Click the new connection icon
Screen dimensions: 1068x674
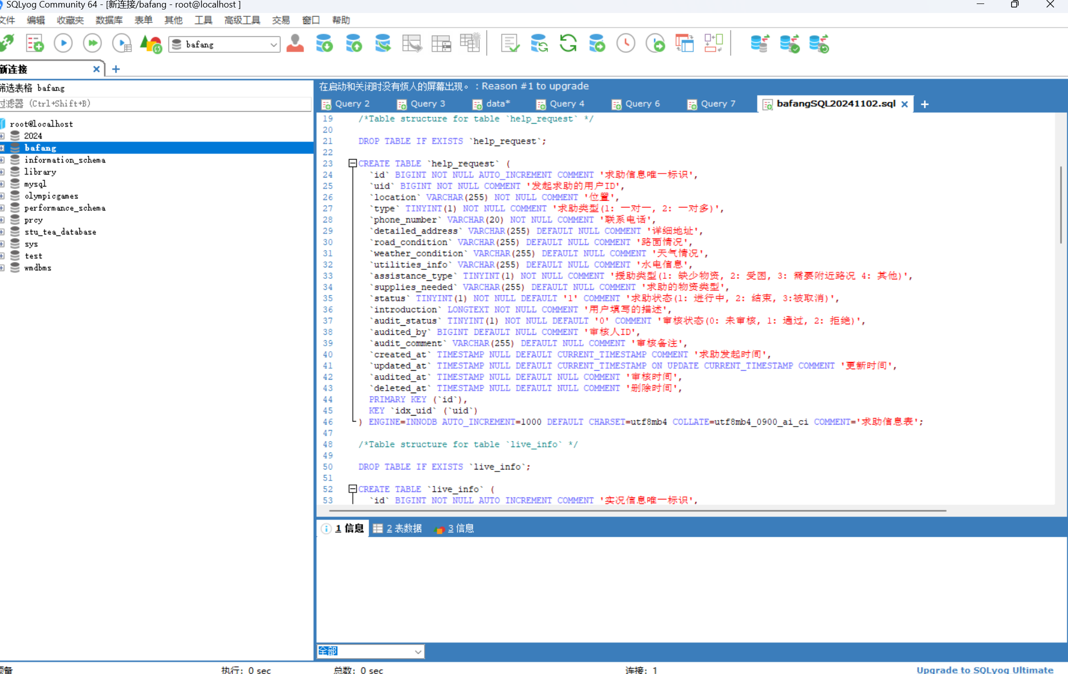point(7,44)
